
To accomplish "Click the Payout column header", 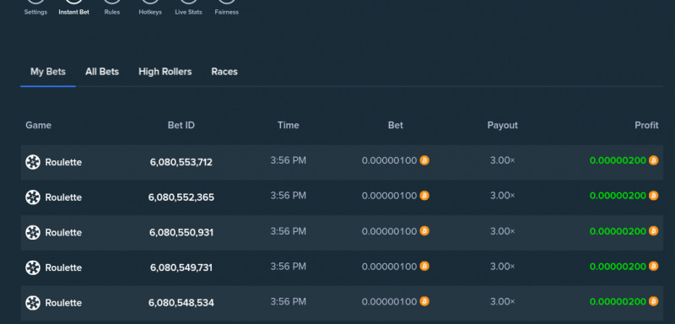I will click(x=502, y=125).
